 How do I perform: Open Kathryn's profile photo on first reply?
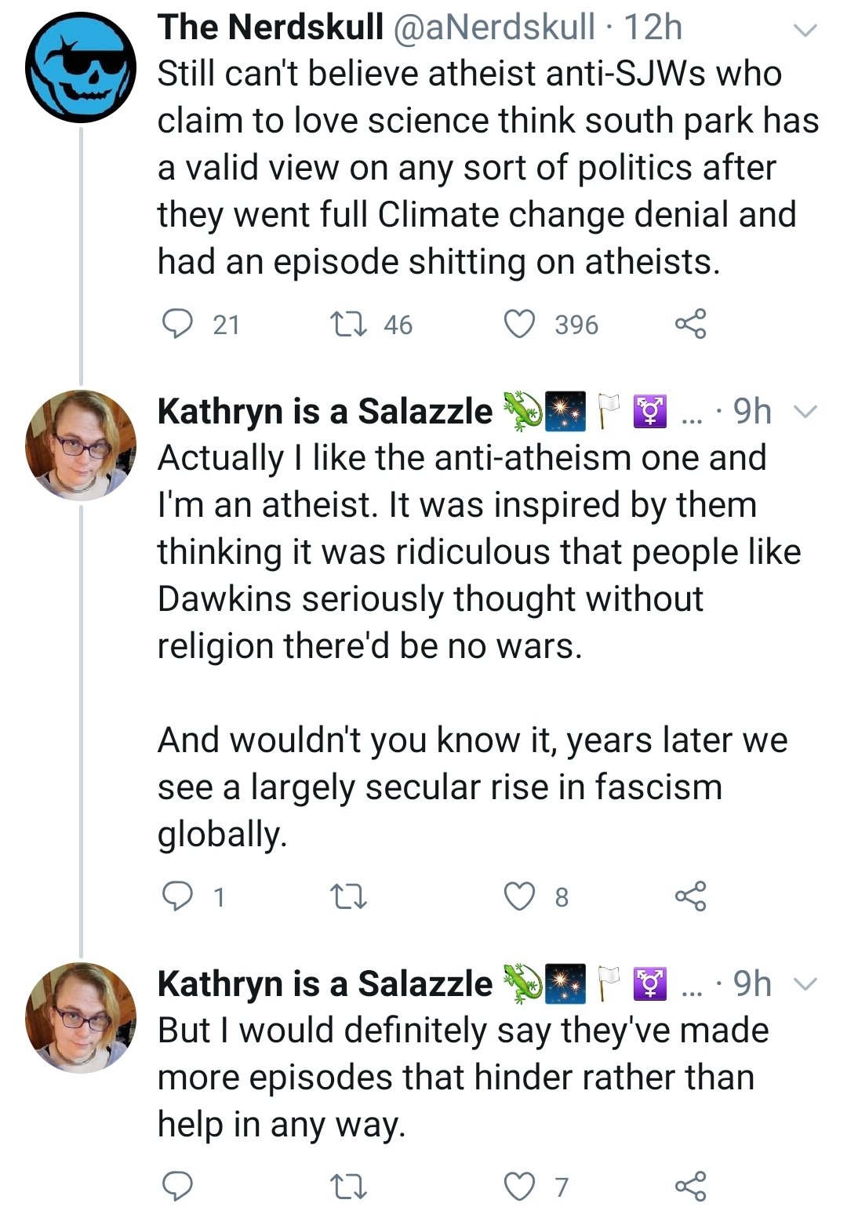click(x=81, y=445)
